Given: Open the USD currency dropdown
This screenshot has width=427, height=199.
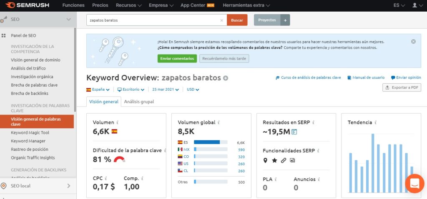Looking at the screenshot, I should pos(193,90).
